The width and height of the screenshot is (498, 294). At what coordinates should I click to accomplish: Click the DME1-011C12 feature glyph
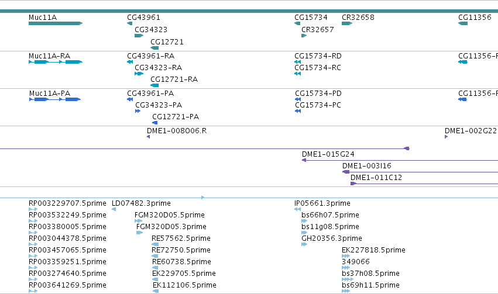click(x=353, y=184)
